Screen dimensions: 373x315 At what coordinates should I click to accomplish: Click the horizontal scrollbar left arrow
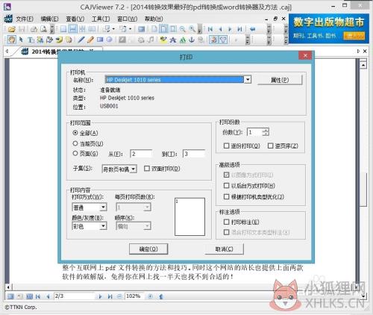[x=8, y=287]
